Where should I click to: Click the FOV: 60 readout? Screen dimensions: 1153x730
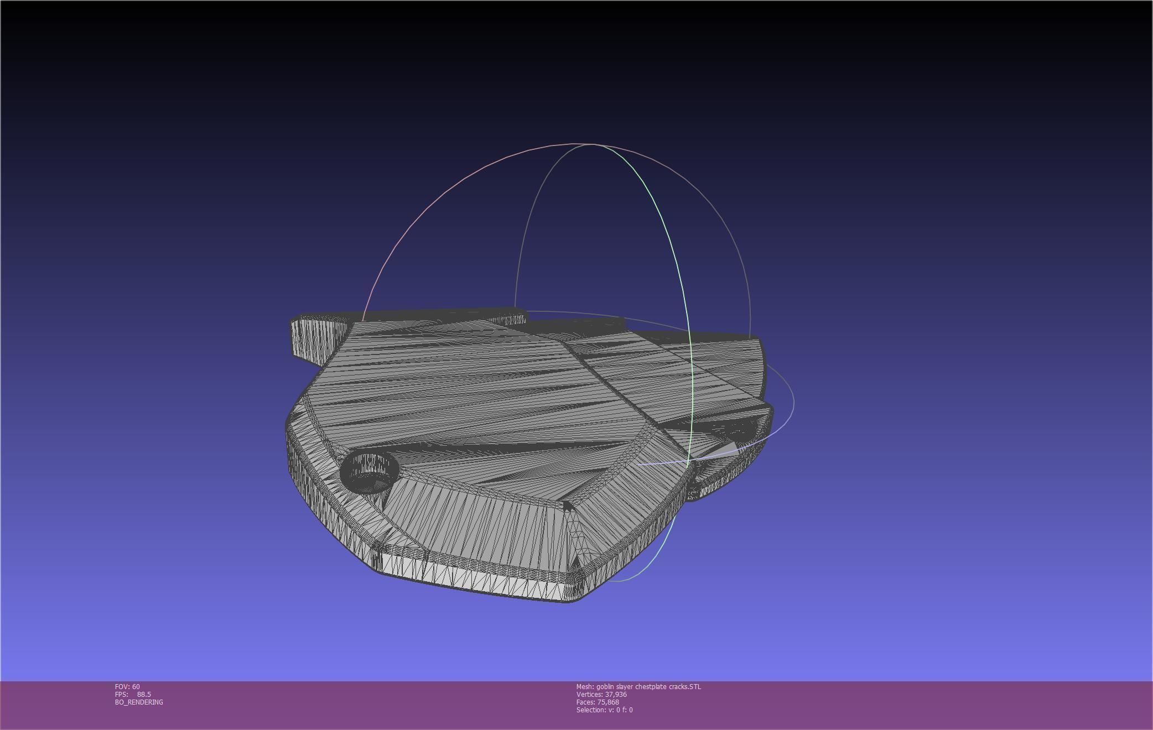[x=127, y=686]
